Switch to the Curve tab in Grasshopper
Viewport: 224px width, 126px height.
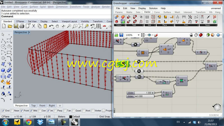tap(157, 12)
